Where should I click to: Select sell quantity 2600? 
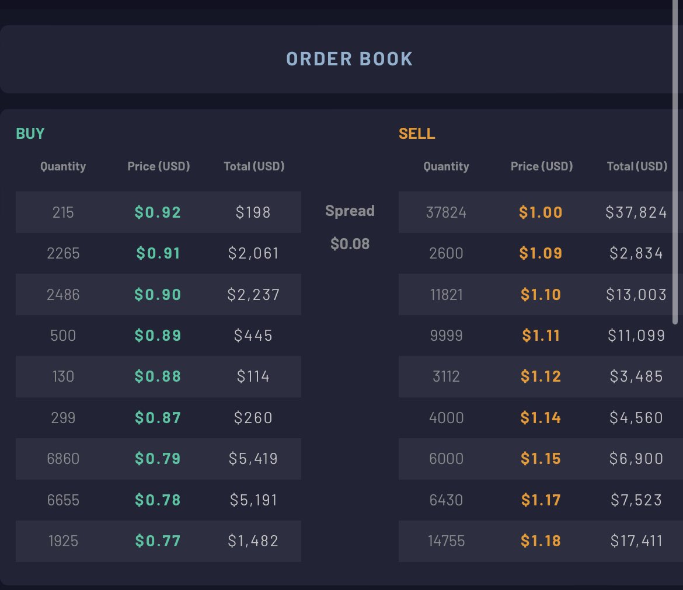coord(446,253)
